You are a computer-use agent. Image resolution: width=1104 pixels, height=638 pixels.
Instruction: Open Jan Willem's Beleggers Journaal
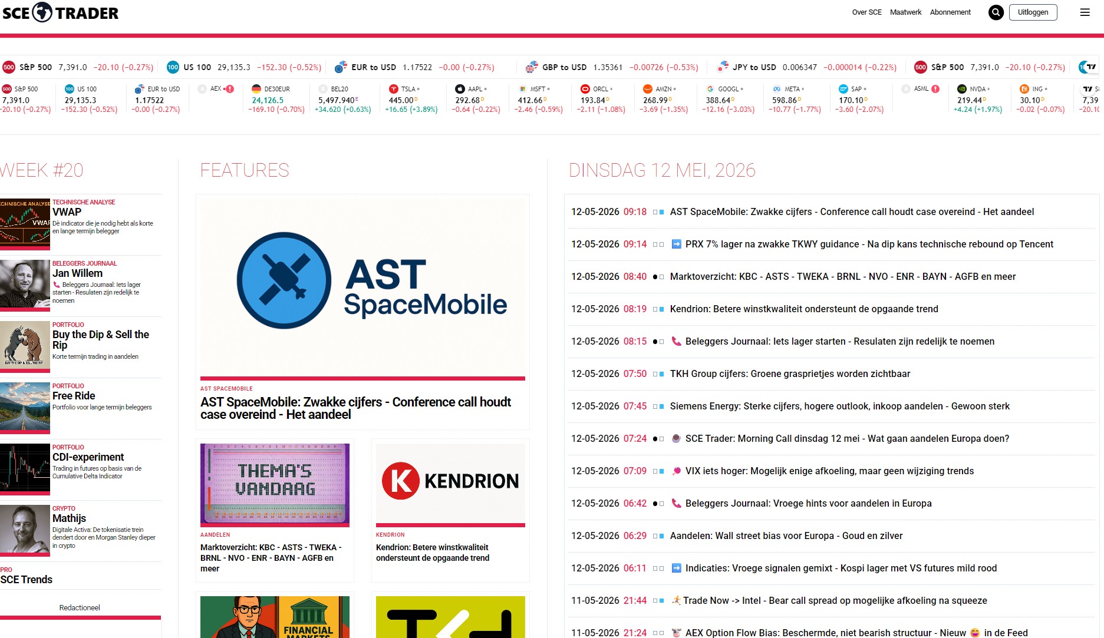[77, 273]
